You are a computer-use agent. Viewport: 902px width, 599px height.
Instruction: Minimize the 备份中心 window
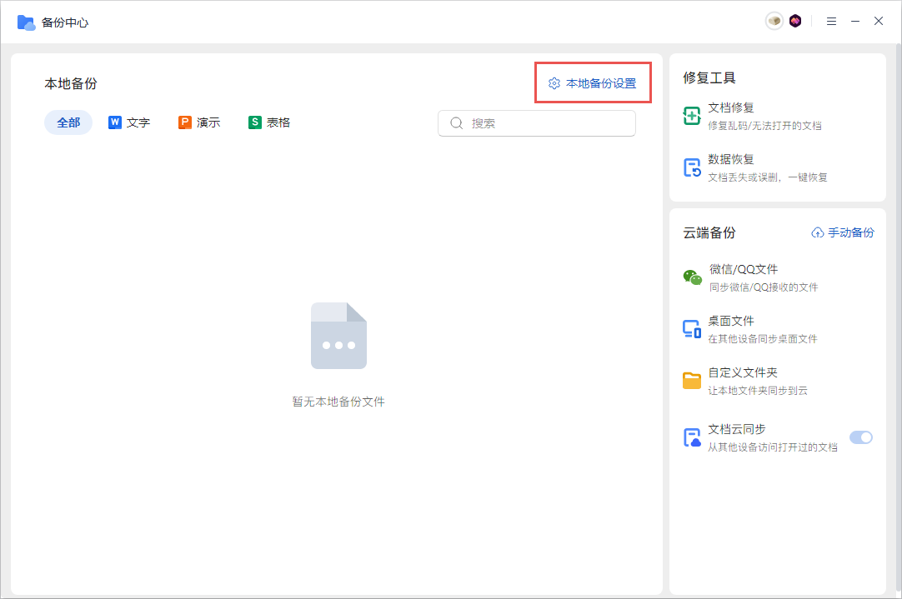pos(855,22)
